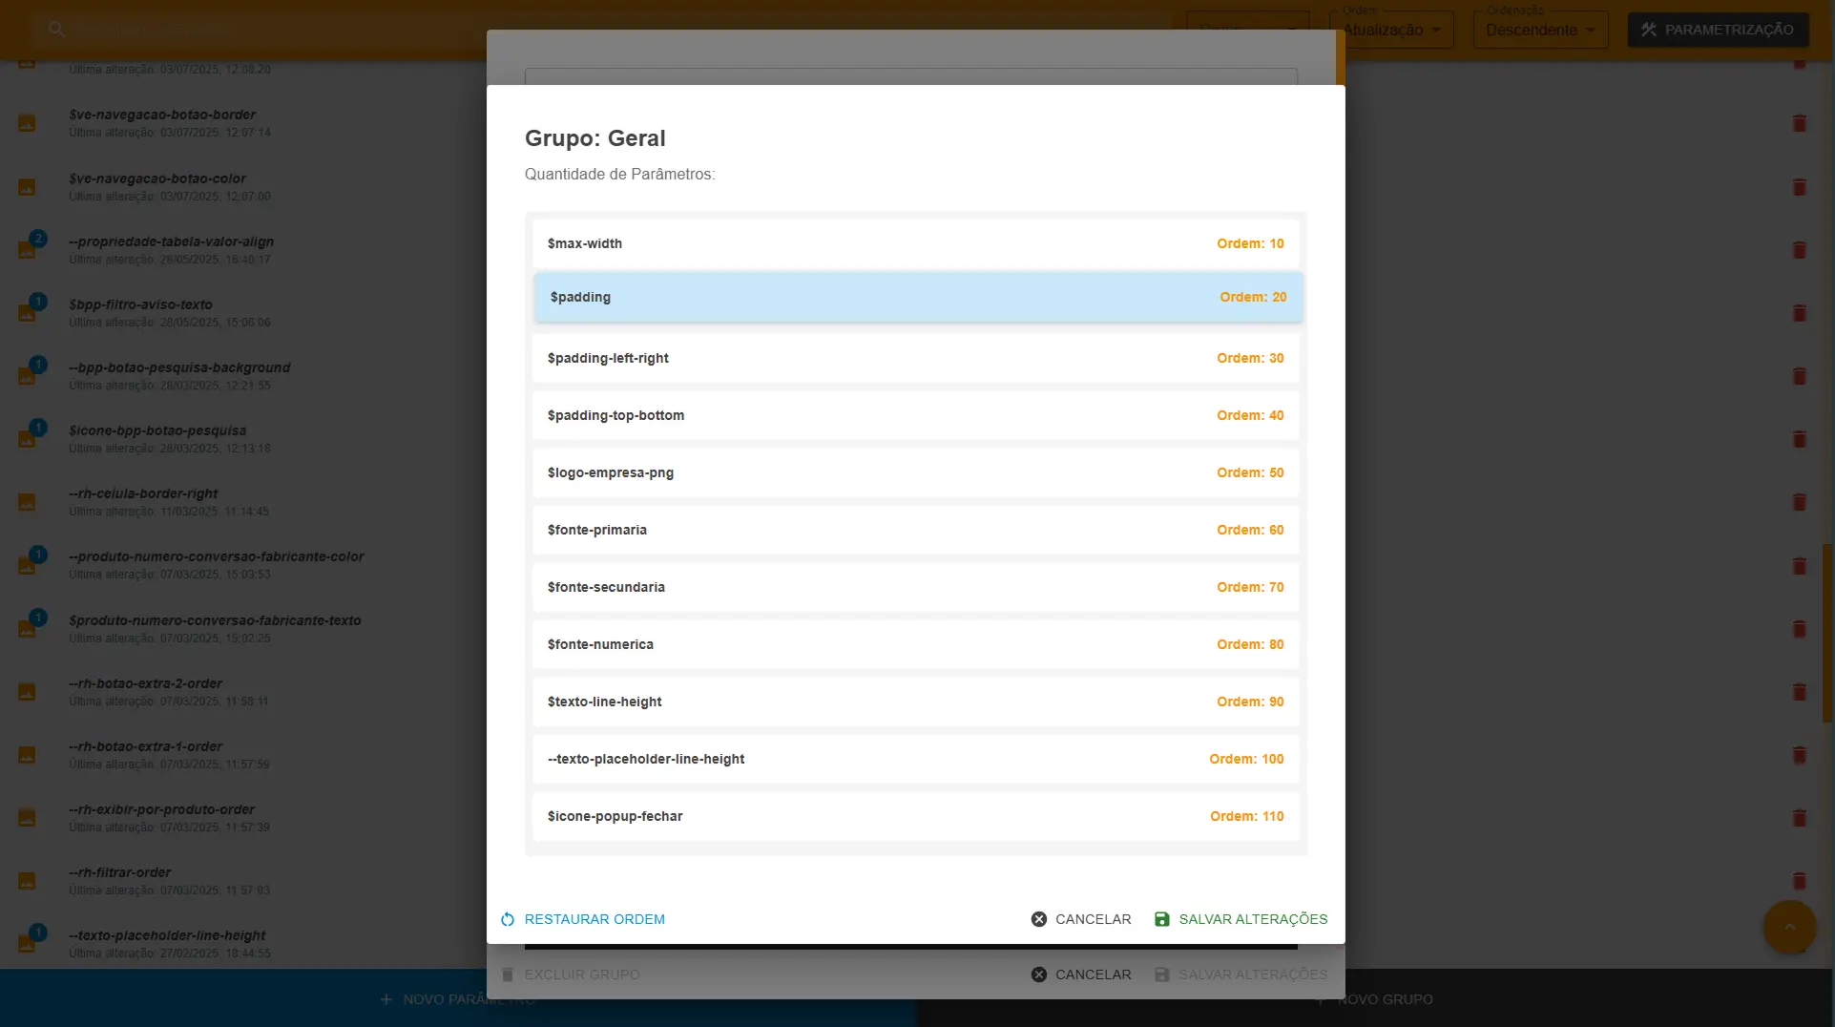Click Cancelar in the dialog
This screenshot has height=1027, width=1835.
pos(1093,919)
